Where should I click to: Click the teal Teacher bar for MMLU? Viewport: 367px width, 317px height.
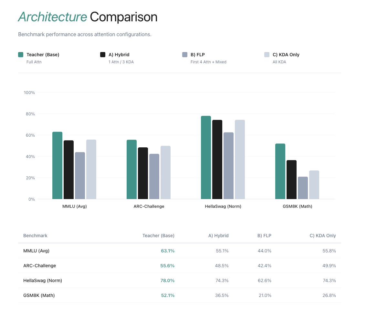57,165
